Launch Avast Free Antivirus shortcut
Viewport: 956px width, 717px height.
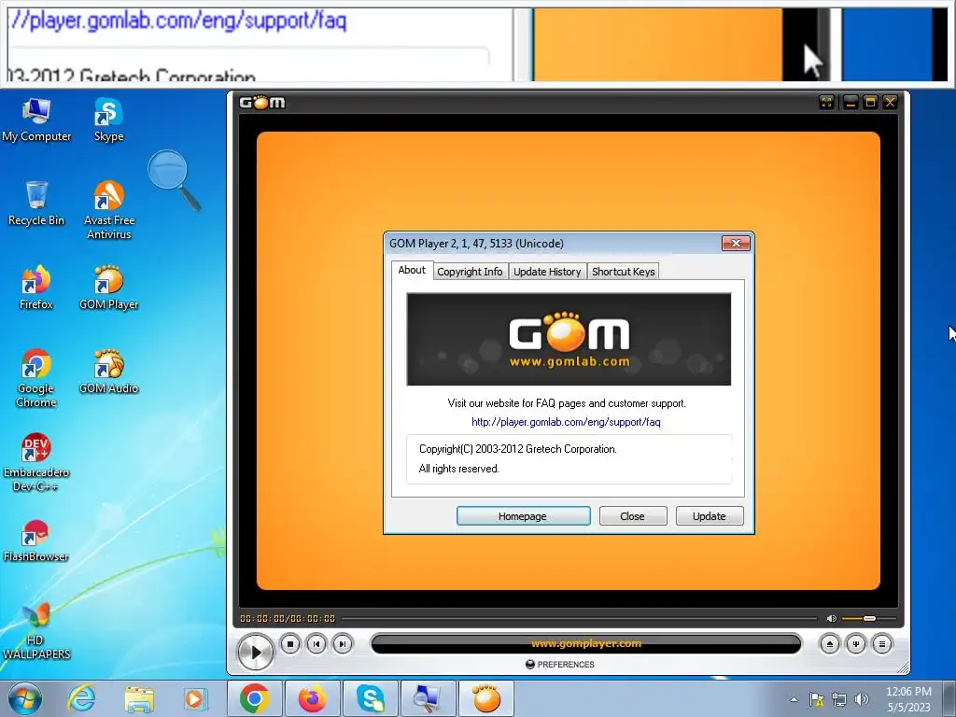click(x=108, y=210)
